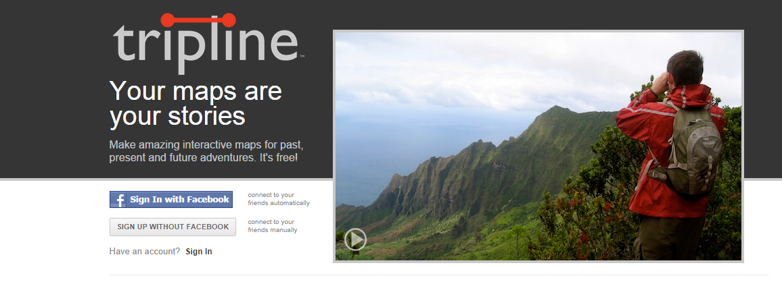Image resolution: width=782 pixels, height=282 pixels.
Task: Click the right red dot above the logo
Action: pyautogui.click(x=229, y=20)
